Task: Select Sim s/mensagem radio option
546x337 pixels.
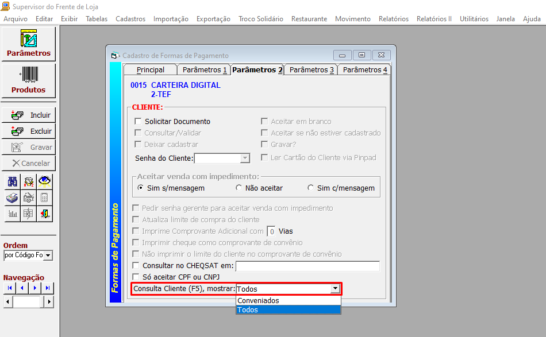Action: click(x=140, y=188)
